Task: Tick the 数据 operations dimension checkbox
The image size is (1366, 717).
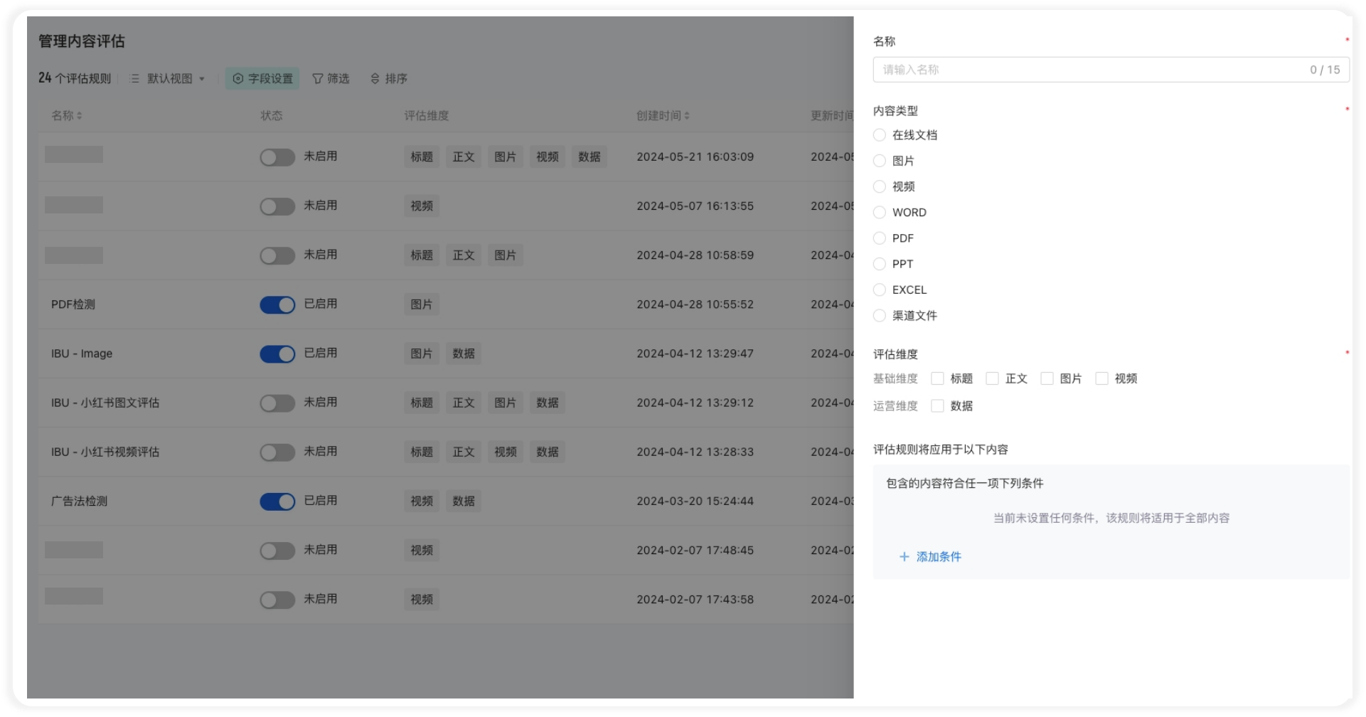Action: [937, 406]
